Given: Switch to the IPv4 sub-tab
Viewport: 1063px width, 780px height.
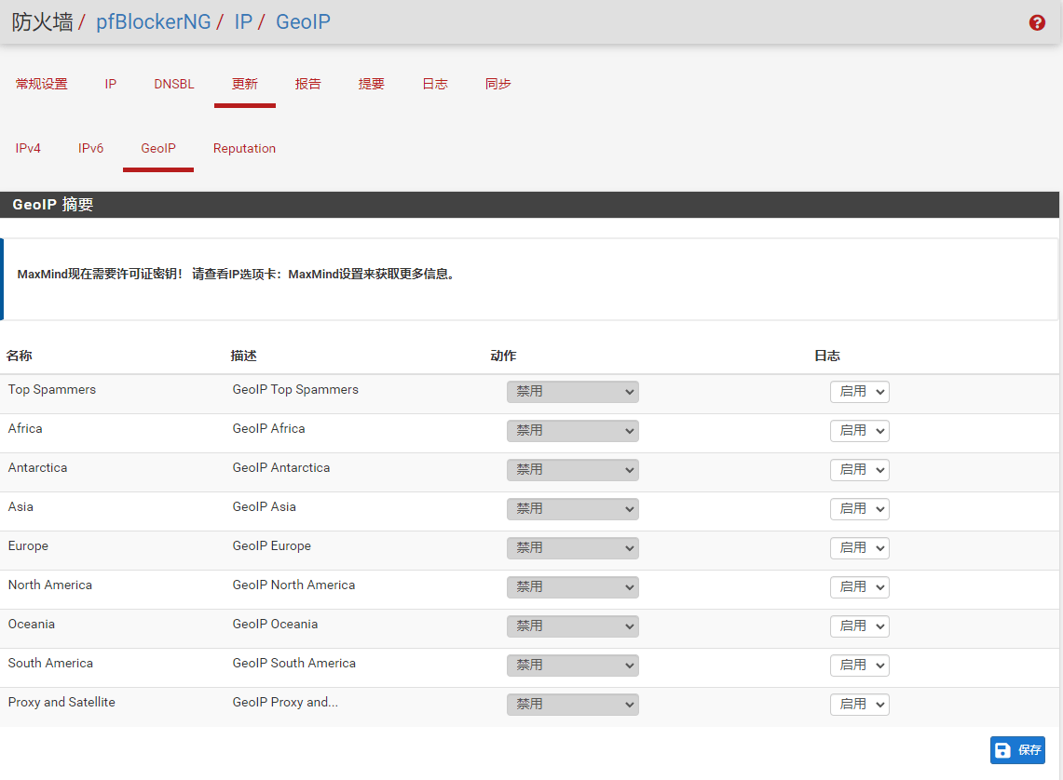Looking at the screenshot, I should pos(28,148).
